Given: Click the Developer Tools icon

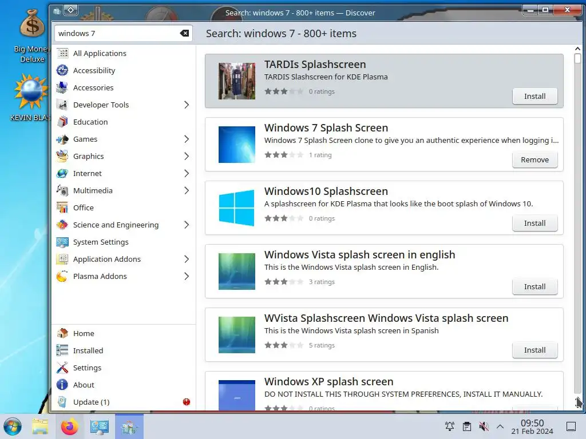Looking at the screenshot, I should click(62, 105).
